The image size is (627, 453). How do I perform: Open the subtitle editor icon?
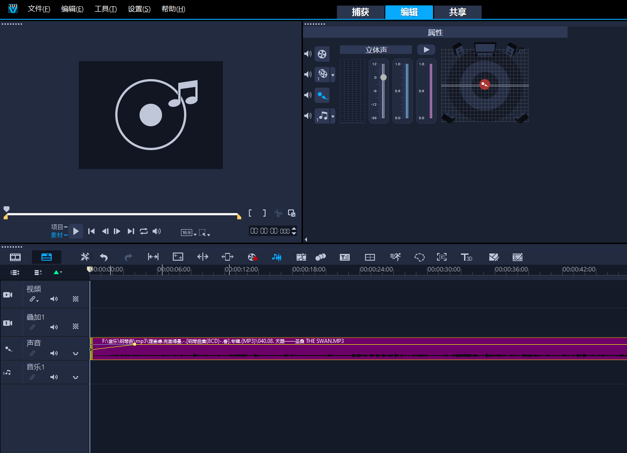tap(345, 257)
